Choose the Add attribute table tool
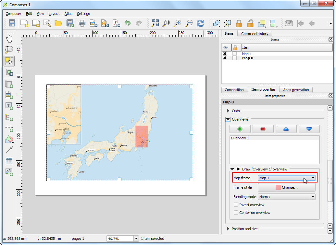 [9, 161]
